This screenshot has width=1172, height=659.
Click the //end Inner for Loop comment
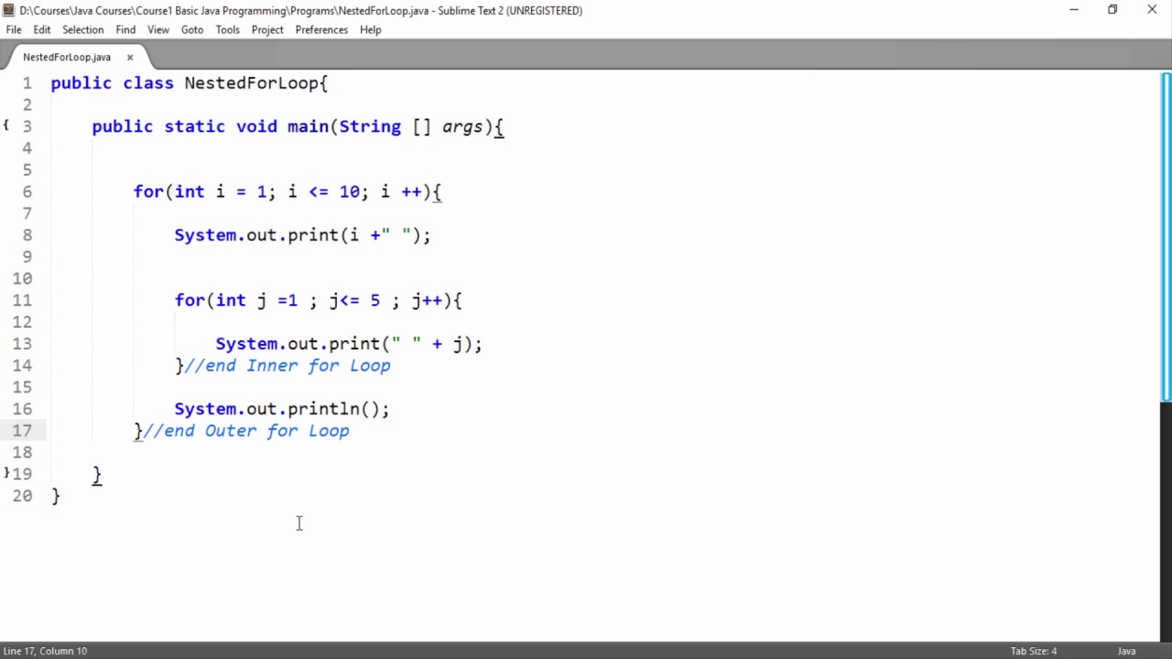pos(288,365)
